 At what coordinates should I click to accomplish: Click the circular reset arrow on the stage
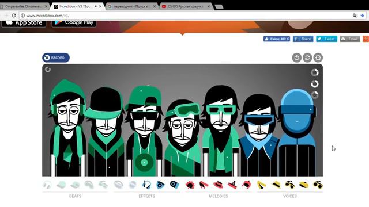pos(48,70)
